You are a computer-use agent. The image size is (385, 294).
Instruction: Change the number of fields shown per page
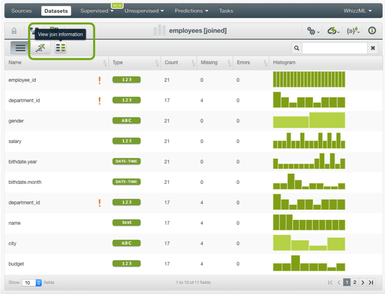click(x=32, y=283)
